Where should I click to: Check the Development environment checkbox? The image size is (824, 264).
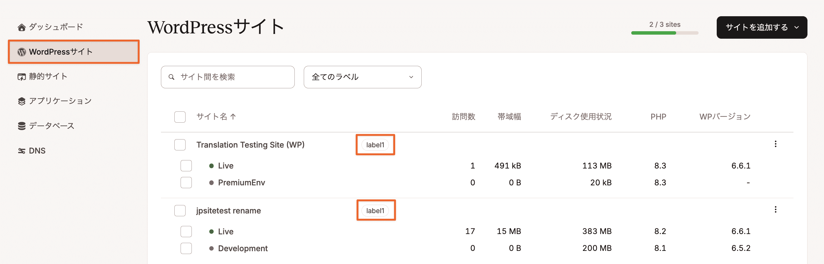(x=186, y=248)
